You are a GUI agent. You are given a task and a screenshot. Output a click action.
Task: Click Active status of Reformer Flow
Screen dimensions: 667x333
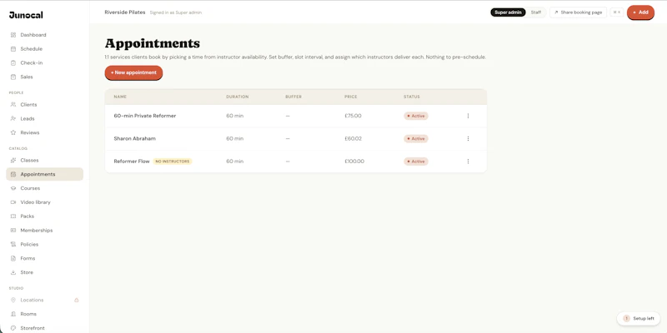[x=416, y=162]
